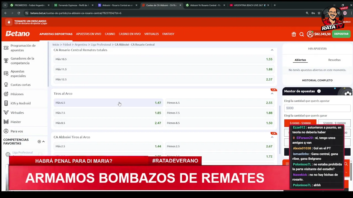Open the tab search dropdown arrow
This screenshot has width=353, height=198.
point(5,5)
